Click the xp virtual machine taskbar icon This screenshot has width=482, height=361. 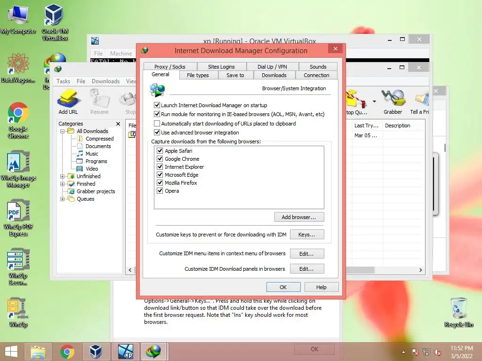125,352
